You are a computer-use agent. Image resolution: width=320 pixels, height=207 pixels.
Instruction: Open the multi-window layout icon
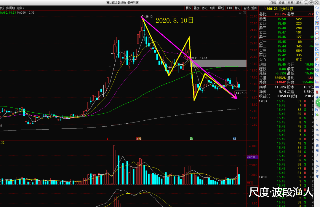[x=317, y=44]
